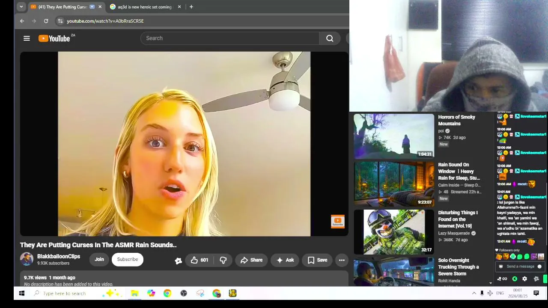Open the tab search dropdown arrow
The width and height of the screenshot is (548, 308).
pyautogui.click(x=21, y=7)
